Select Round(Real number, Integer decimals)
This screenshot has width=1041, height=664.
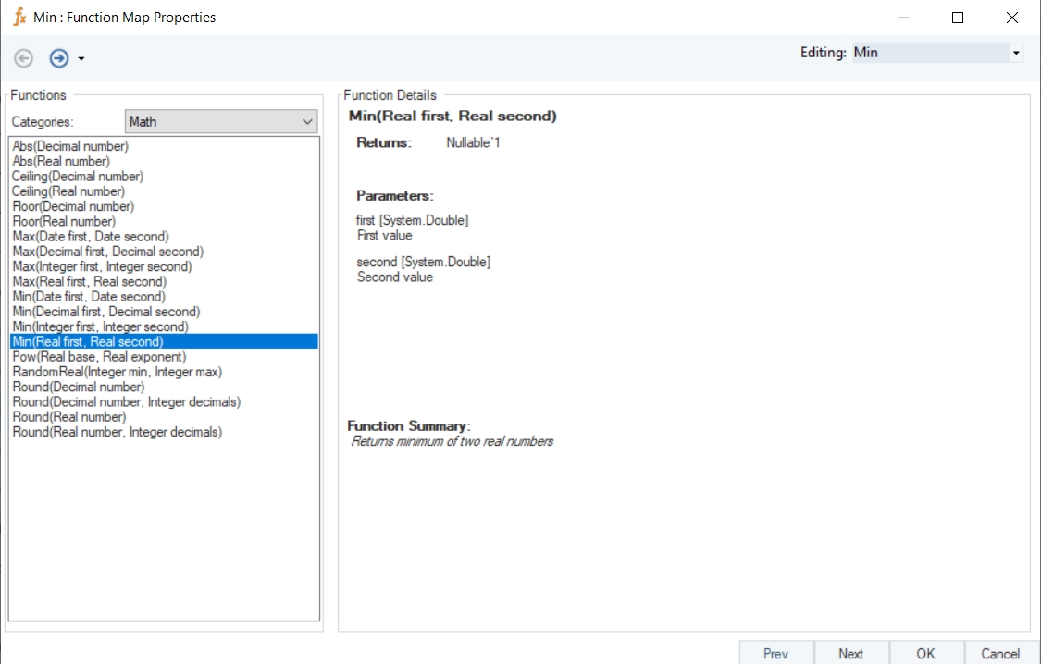117,432
